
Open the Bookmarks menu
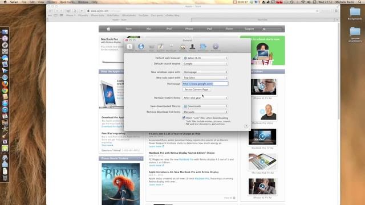[67, 2]
